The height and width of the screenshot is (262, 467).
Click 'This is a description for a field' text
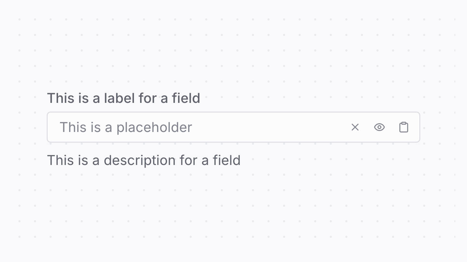[x=144, y=160]
